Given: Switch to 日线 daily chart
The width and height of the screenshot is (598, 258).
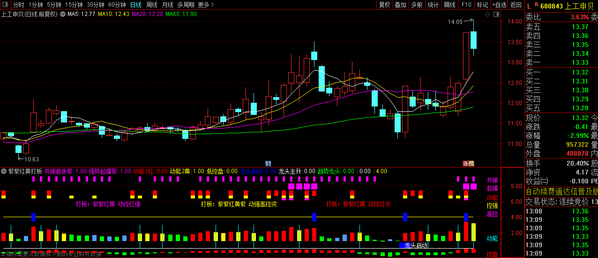Looking at the screenshot, I should click(136, 5).
